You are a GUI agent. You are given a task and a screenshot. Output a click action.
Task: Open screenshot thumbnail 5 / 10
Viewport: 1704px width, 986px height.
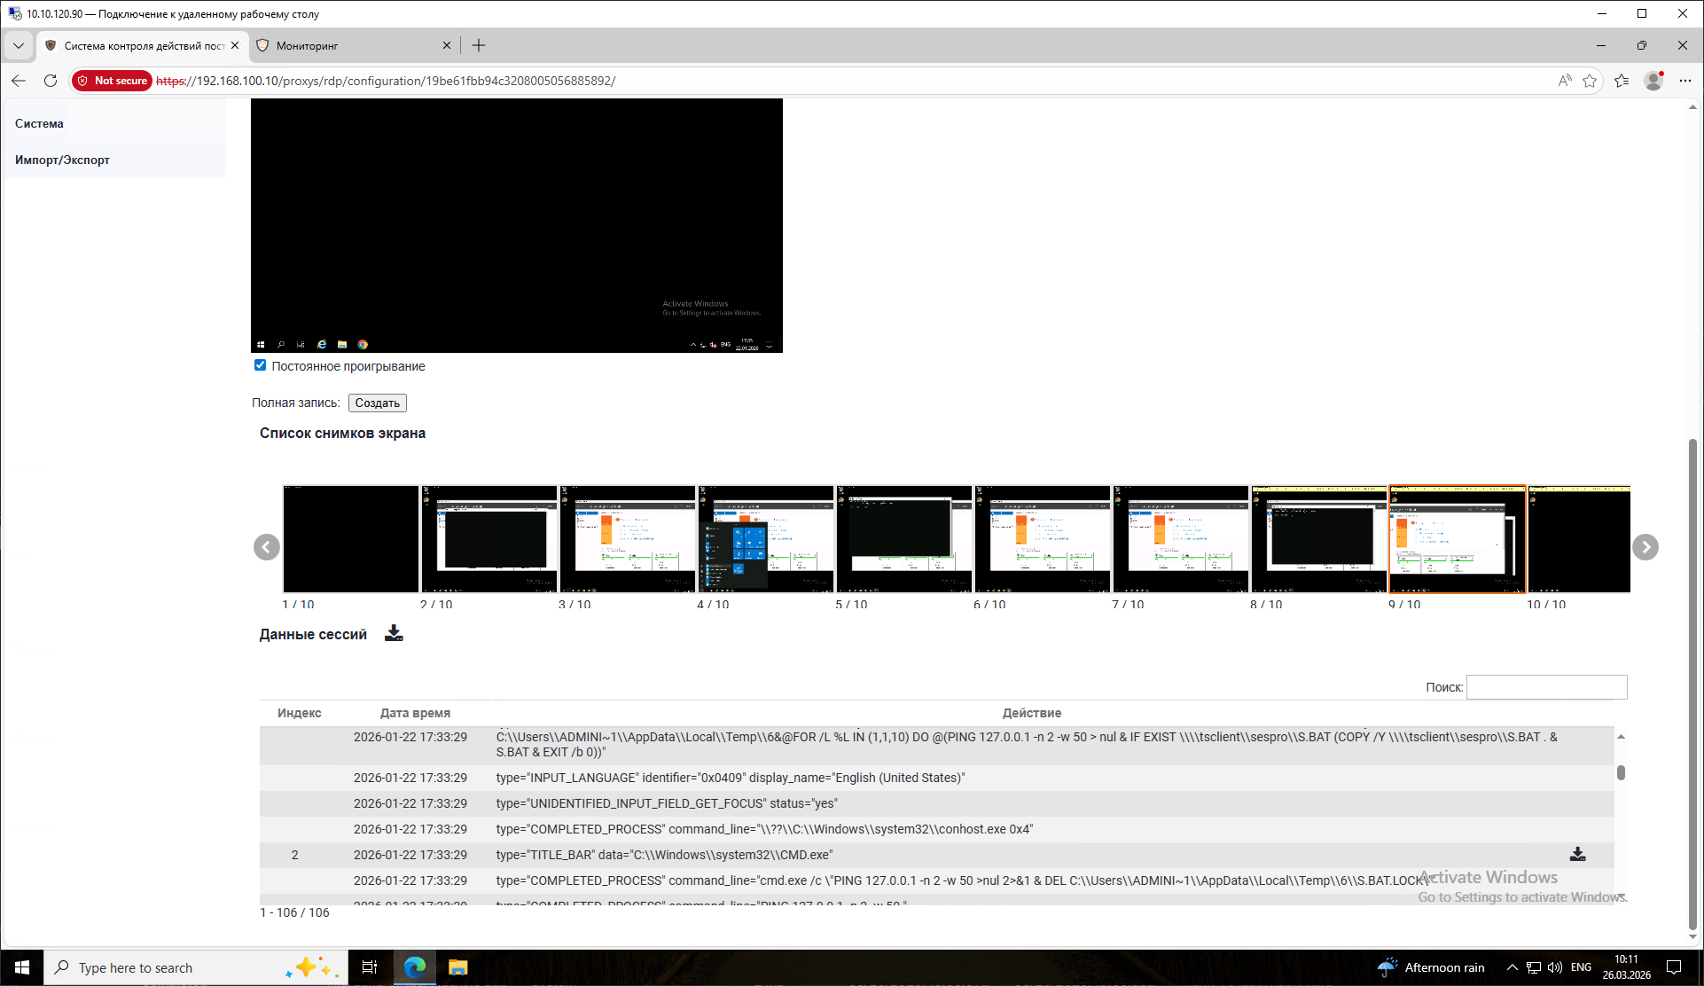(903, 538)
